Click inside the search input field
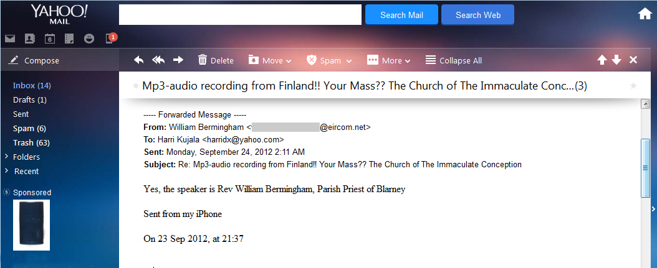657x268 pixels. click(x=240, y=15)
